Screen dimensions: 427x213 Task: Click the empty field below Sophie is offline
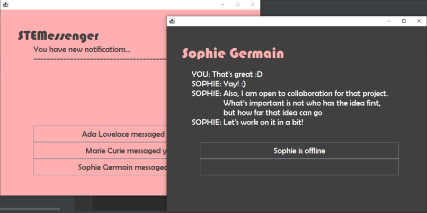pos(299,167)
